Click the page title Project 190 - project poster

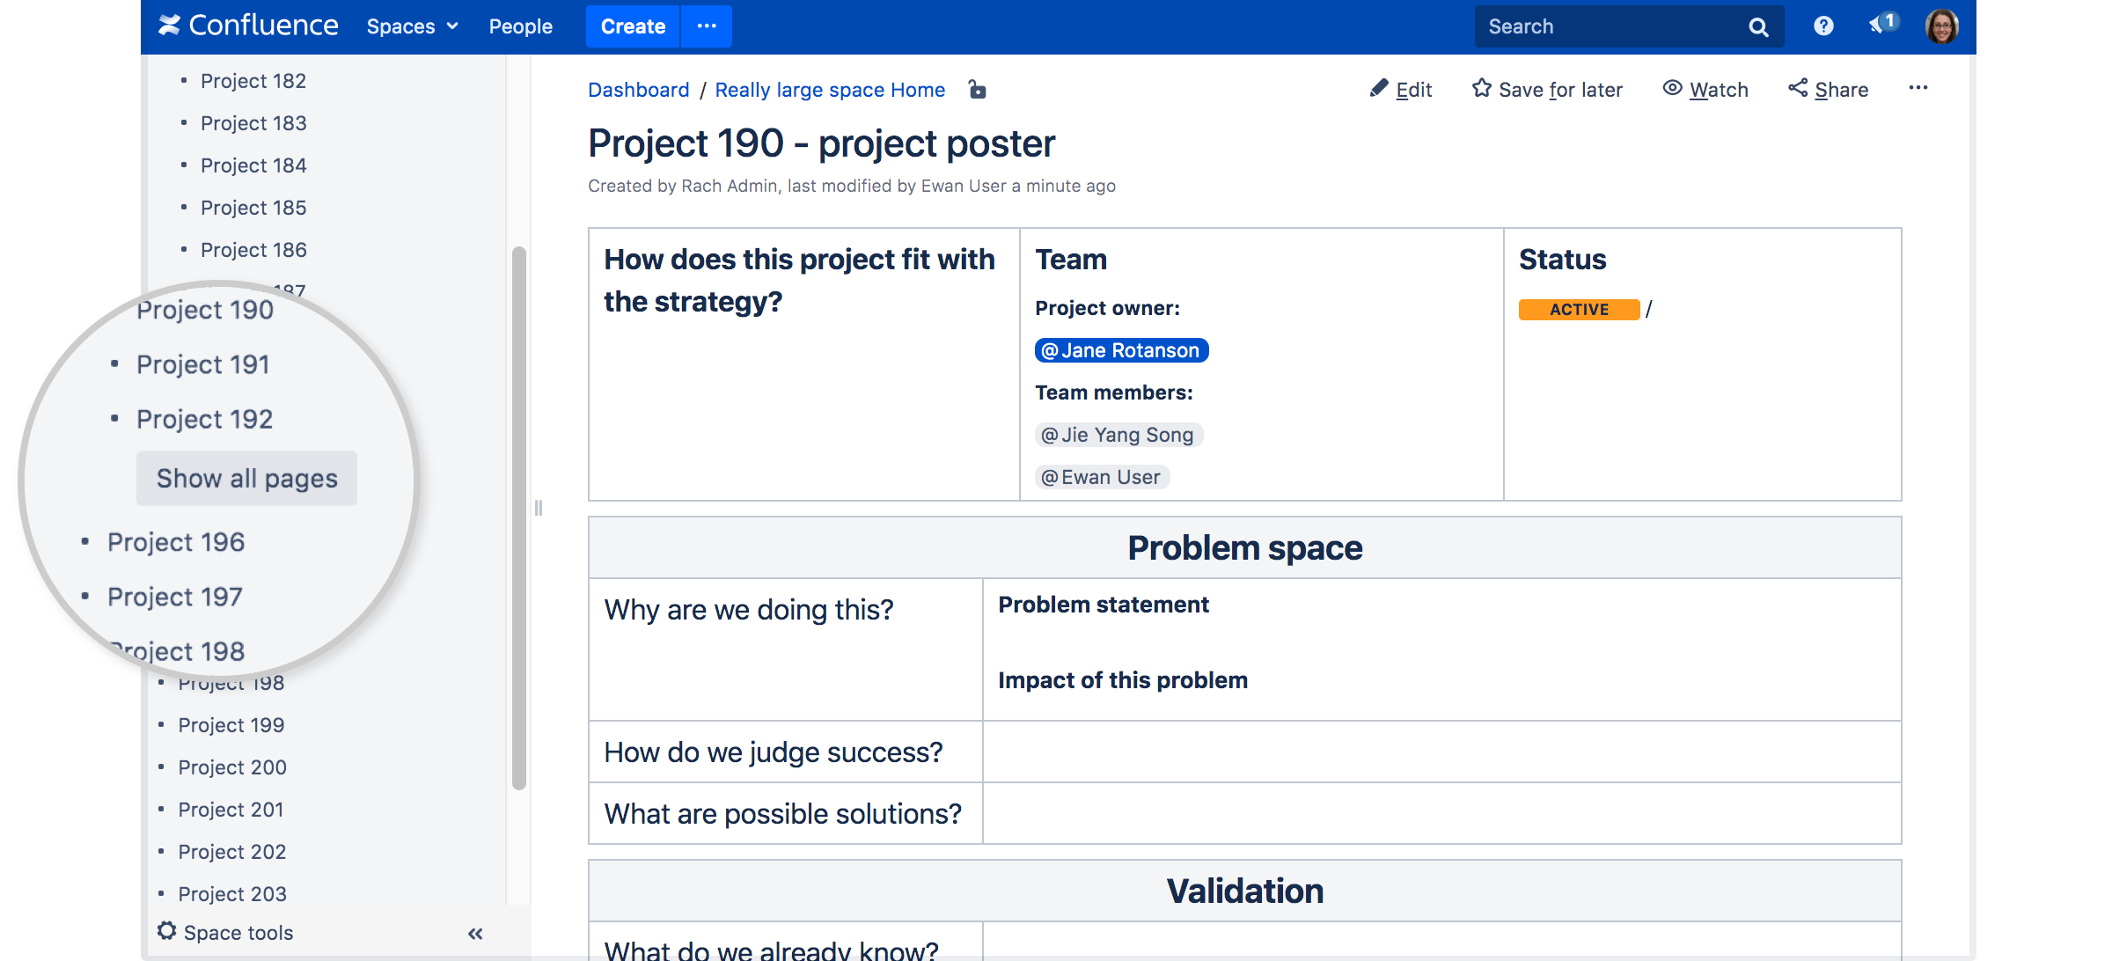(821, 143)
